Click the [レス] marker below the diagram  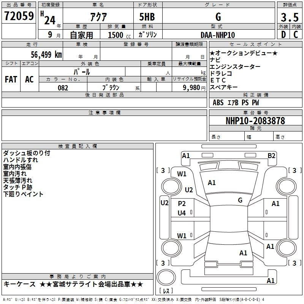(166, 291)
